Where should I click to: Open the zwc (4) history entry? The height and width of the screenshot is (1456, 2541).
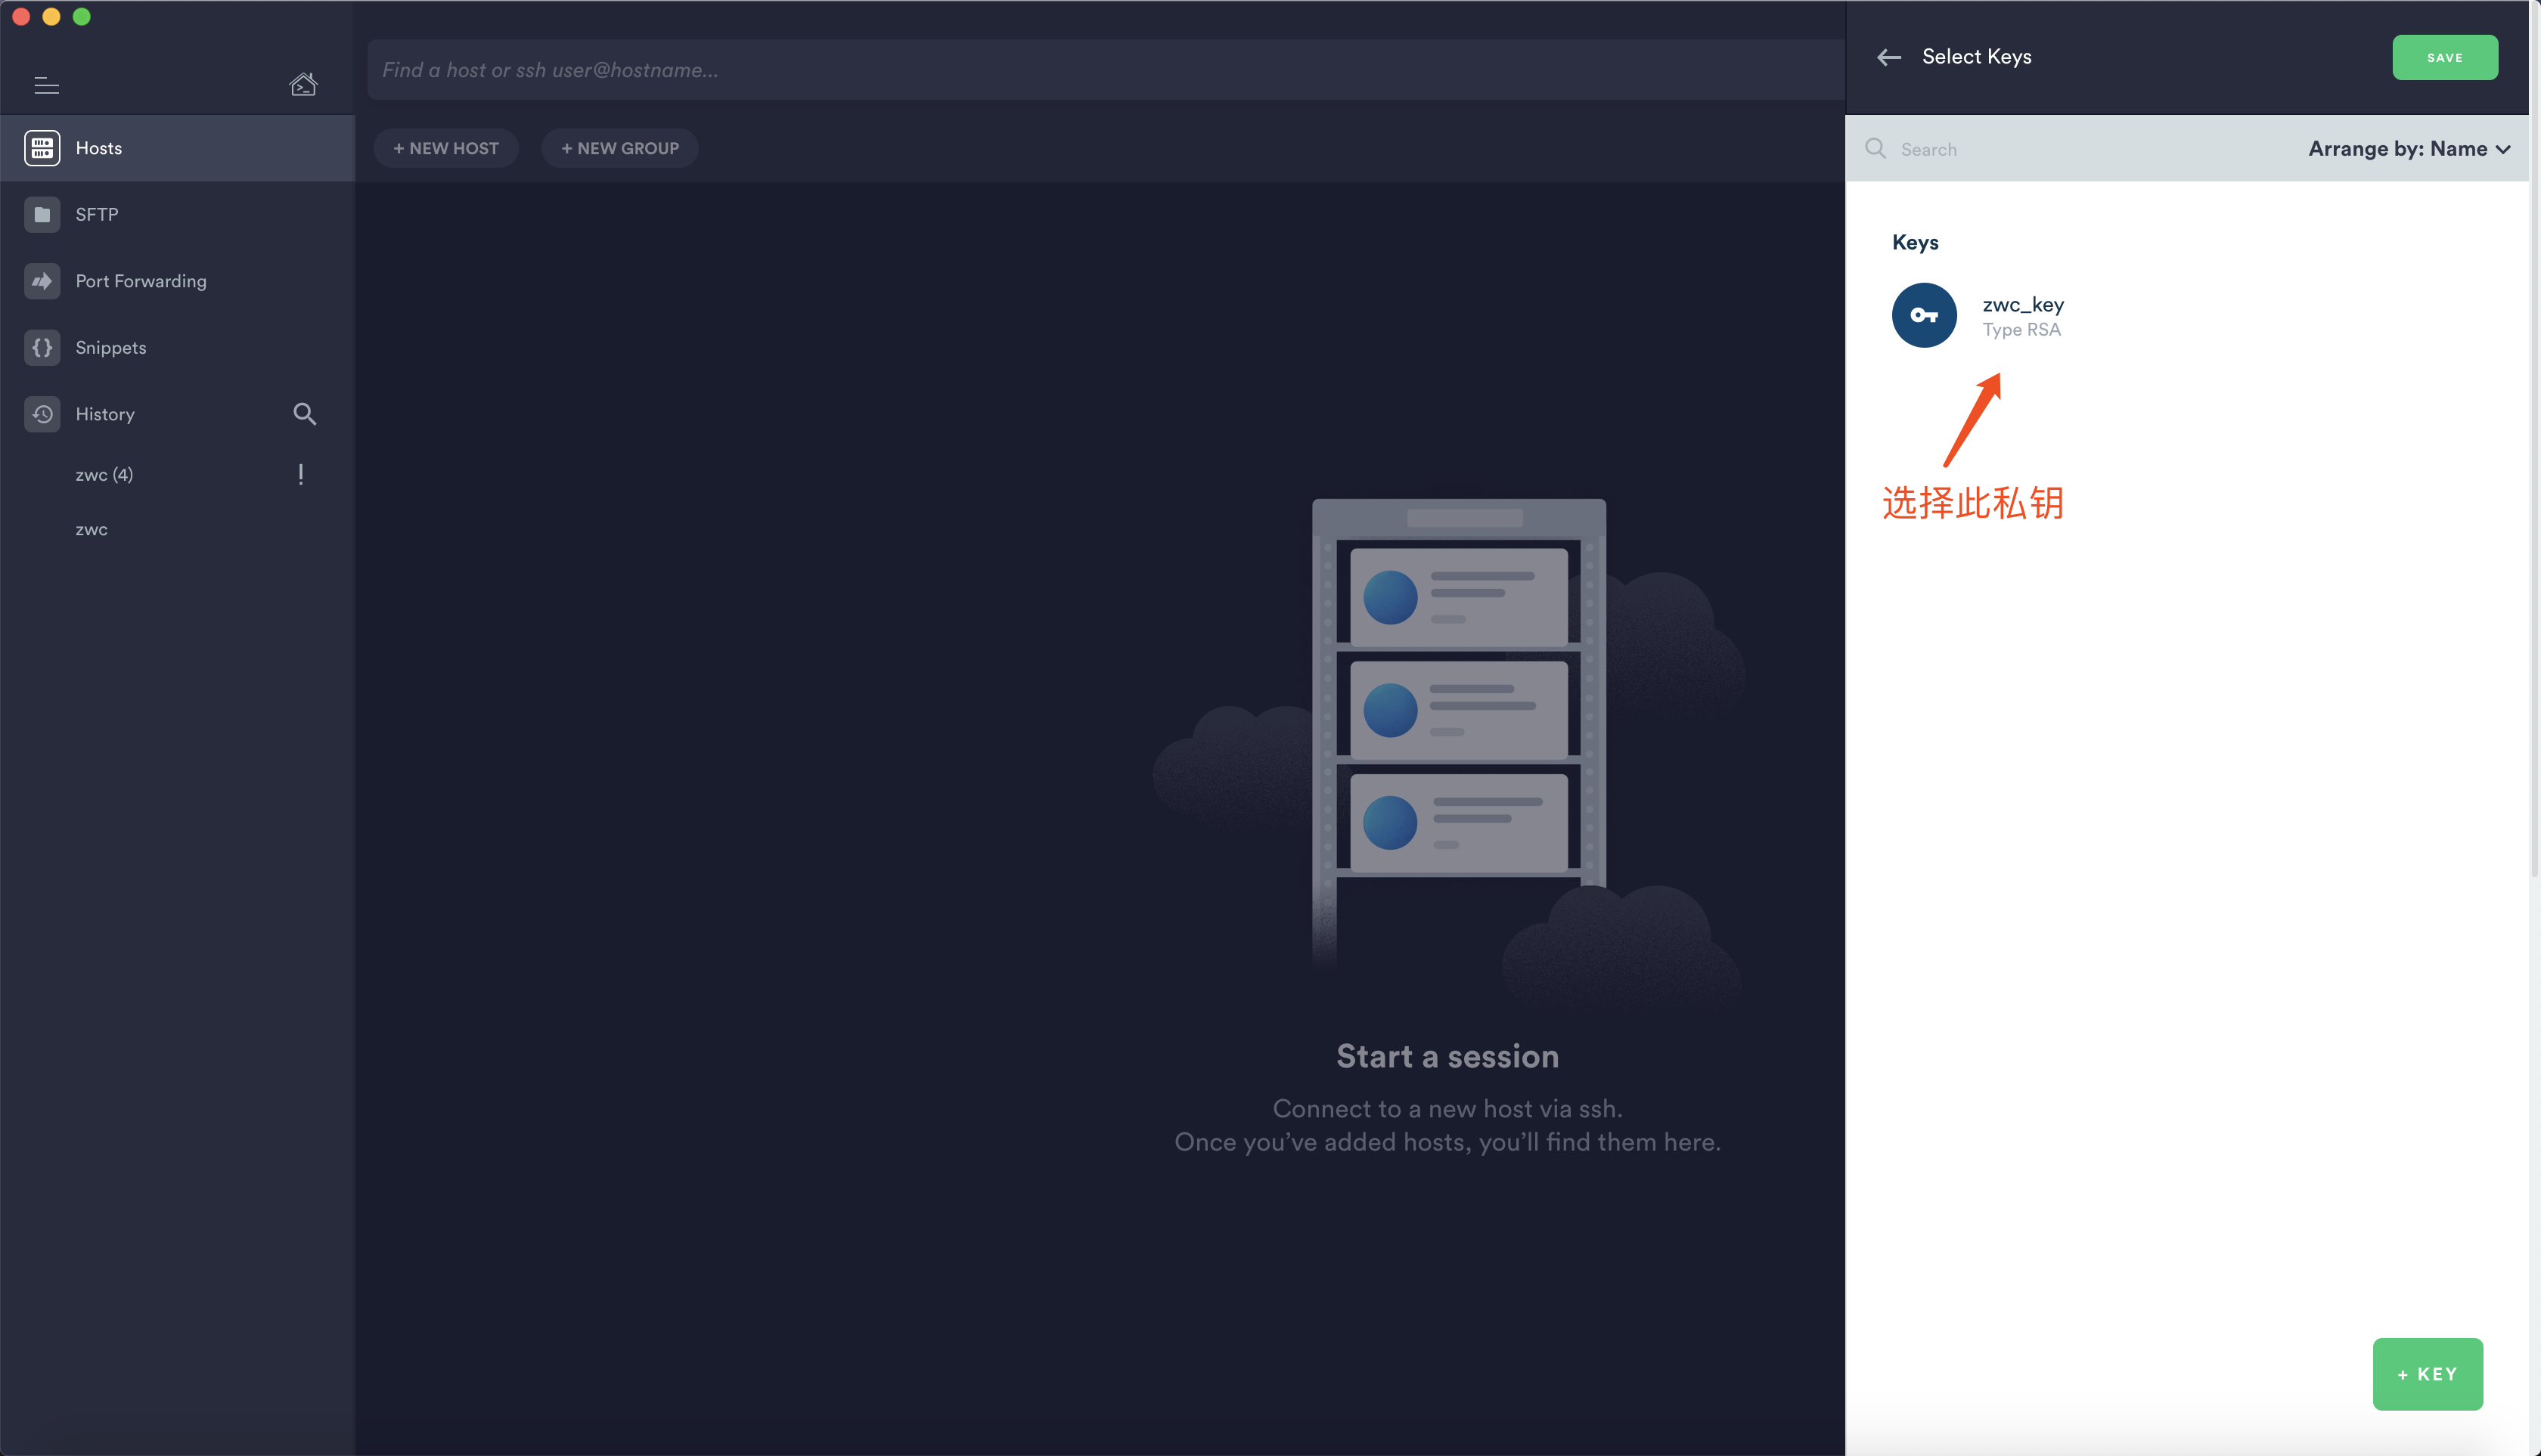click(104, 475)
